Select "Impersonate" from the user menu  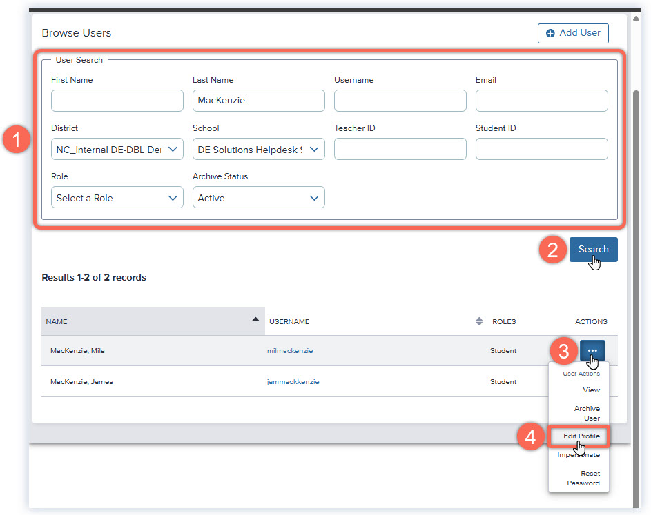point(579,454)
